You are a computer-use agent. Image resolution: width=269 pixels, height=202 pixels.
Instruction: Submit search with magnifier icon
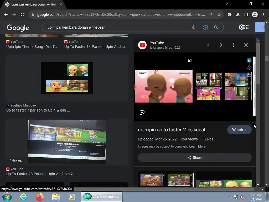(216, 27)
